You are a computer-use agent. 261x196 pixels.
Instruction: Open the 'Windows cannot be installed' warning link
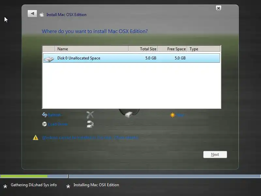(x=90, y=138)
